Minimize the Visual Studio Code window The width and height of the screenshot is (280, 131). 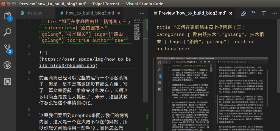(9, 4)
